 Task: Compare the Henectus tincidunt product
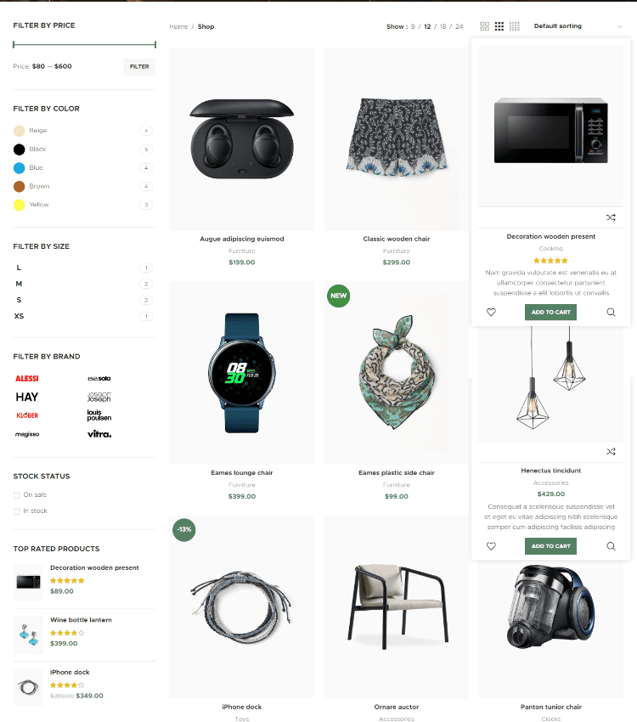[x=611, y=452]
